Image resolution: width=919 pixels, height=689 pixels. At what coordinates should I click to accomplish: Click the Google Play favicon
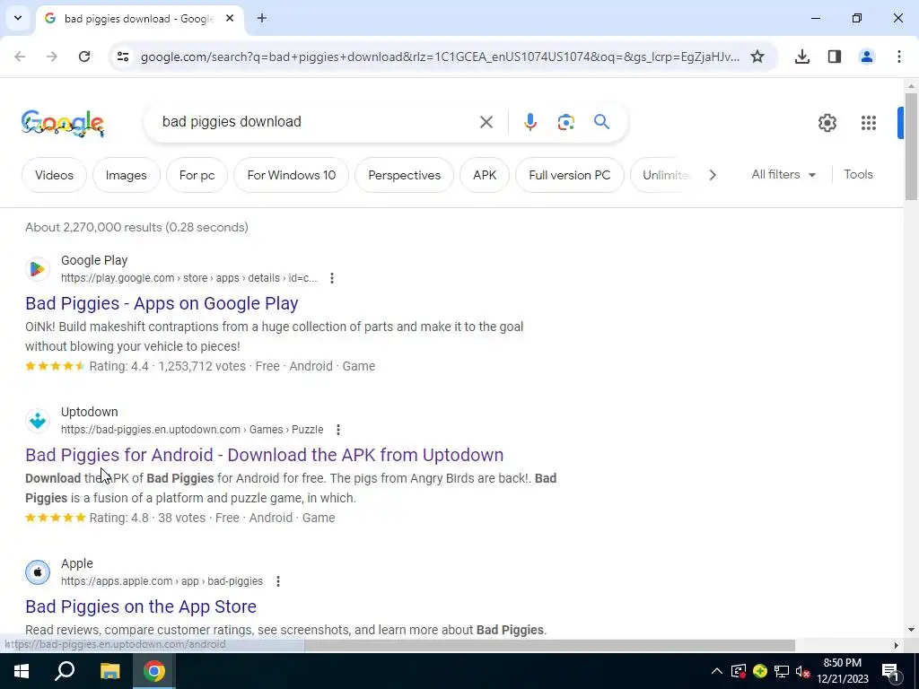38,269
